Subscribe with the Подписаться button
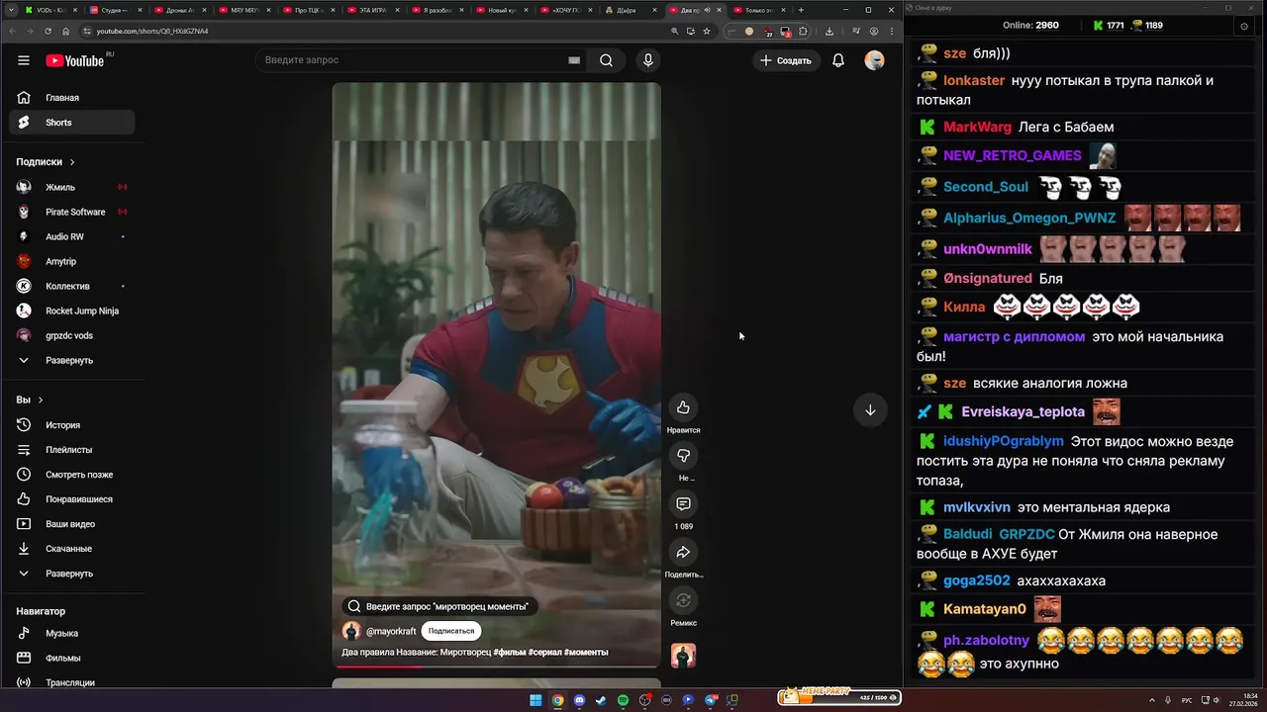Image resolution: width=1267 pixels, height=712 pixels. tap(451, 631)
